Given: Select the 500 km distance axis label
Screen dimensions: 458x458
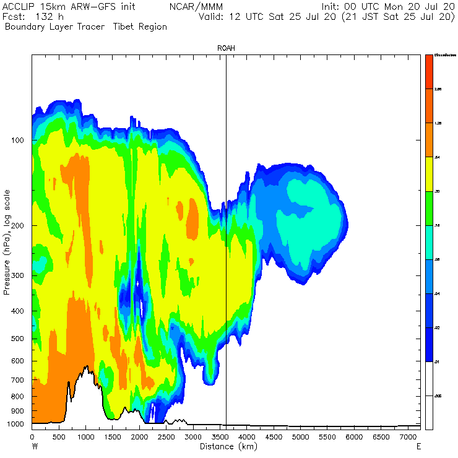Looking at the screenshot, I should pyautogui.click(x=59, y=437).
